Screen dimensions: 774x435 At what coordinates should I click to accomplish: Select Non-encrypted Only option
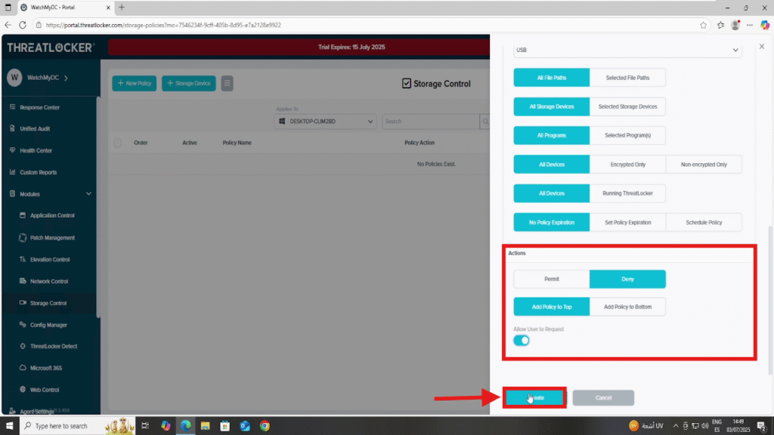point(704,164)
